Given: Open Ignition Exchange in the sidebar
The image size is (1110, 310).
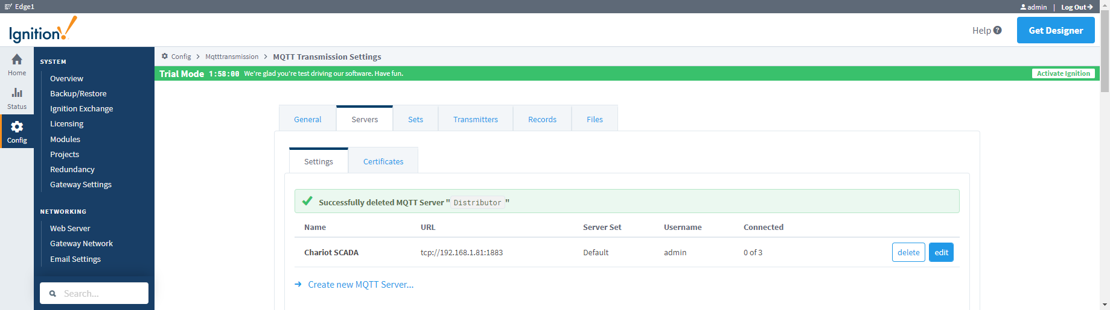Looking at the screenshot, I should pyautogui.click(x=81, y=108).
